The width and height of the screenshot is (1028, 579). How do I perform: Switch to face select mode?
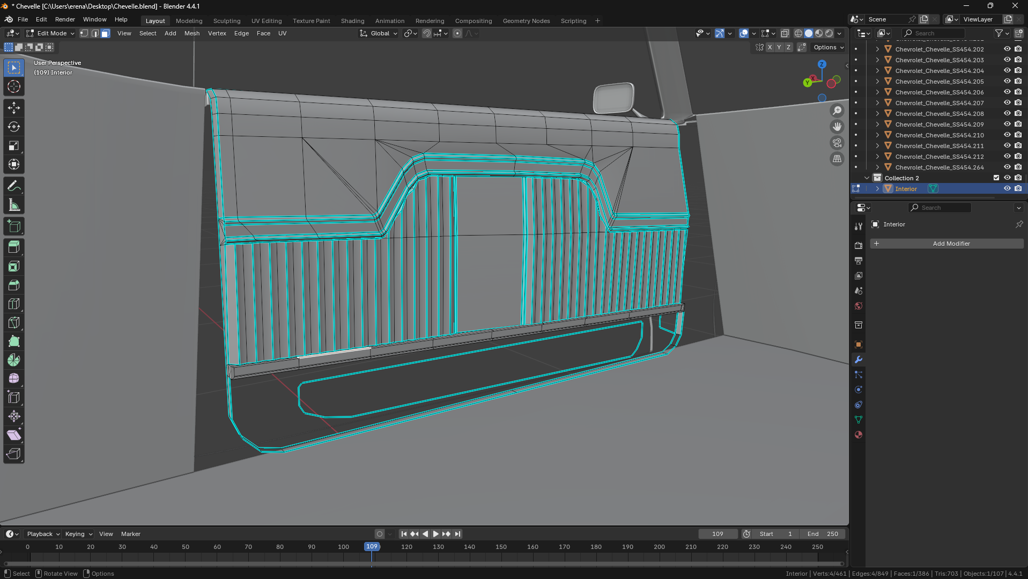coord(105,33)
